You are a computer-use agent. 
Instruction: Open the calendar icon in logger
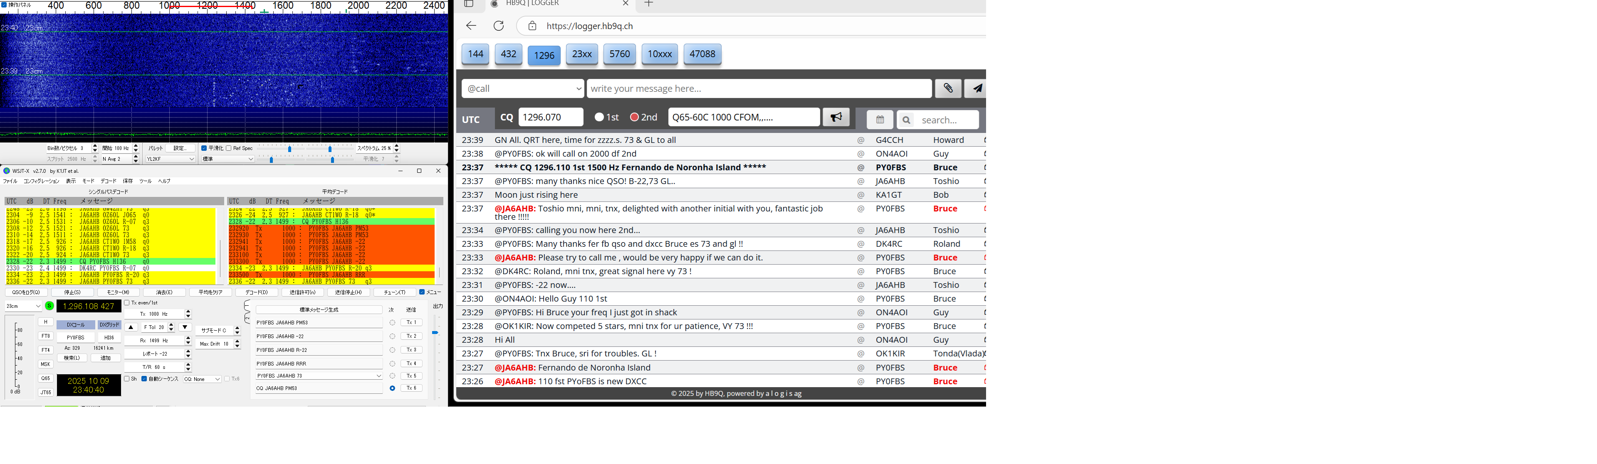pyautogui.click(x=880, y=120)
